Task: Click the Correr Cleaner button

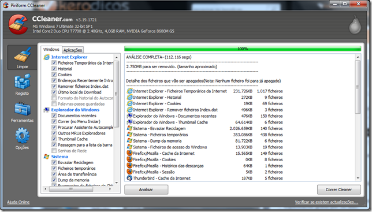Action: point(338,189)
